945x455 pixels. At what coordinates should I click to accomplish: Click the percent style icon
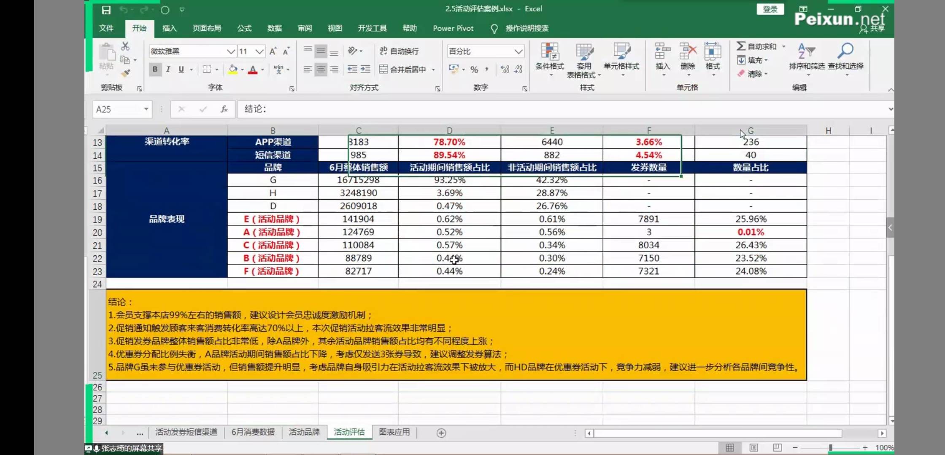[x=474, y=70]
